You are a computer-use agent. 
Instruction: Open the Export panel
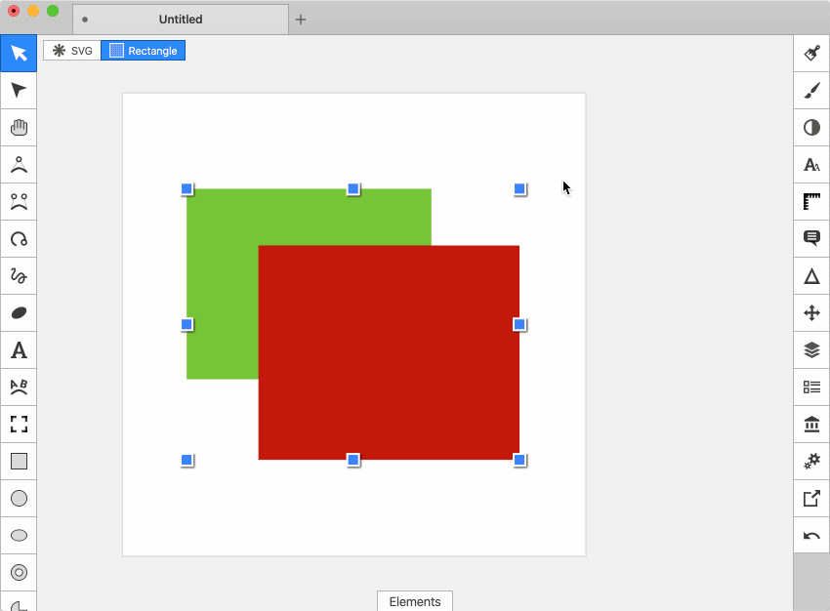click(x=811, y=498)
